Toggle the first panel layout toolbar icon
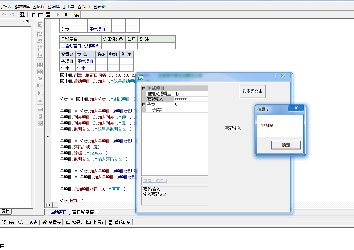The height and width of the screenshot is (250, 354). pyautogui.click(x=33, y=15)
